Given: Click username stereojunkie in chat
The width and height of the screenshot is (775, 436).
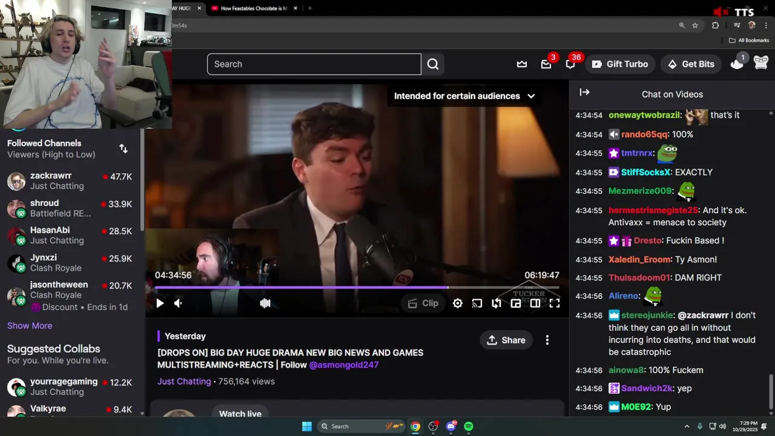Looking at the screenshot, I should tap(647, 315).
